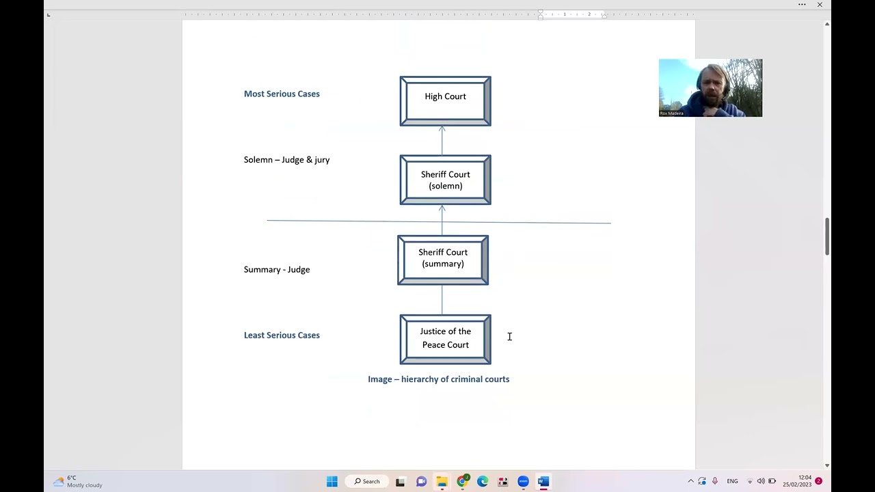Click the presenter webcam video thumbnail

point(710,87)
